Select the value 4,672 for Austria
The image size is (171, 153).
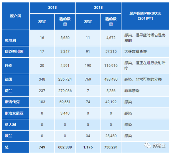pos(111,38)
